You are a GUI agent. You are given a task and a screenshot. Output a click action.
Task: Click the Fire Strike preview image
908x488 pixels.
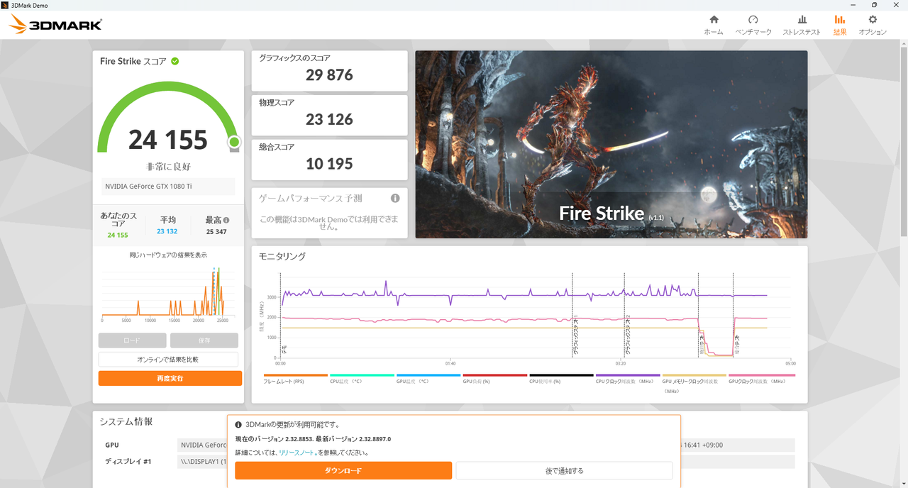[611, 144]
